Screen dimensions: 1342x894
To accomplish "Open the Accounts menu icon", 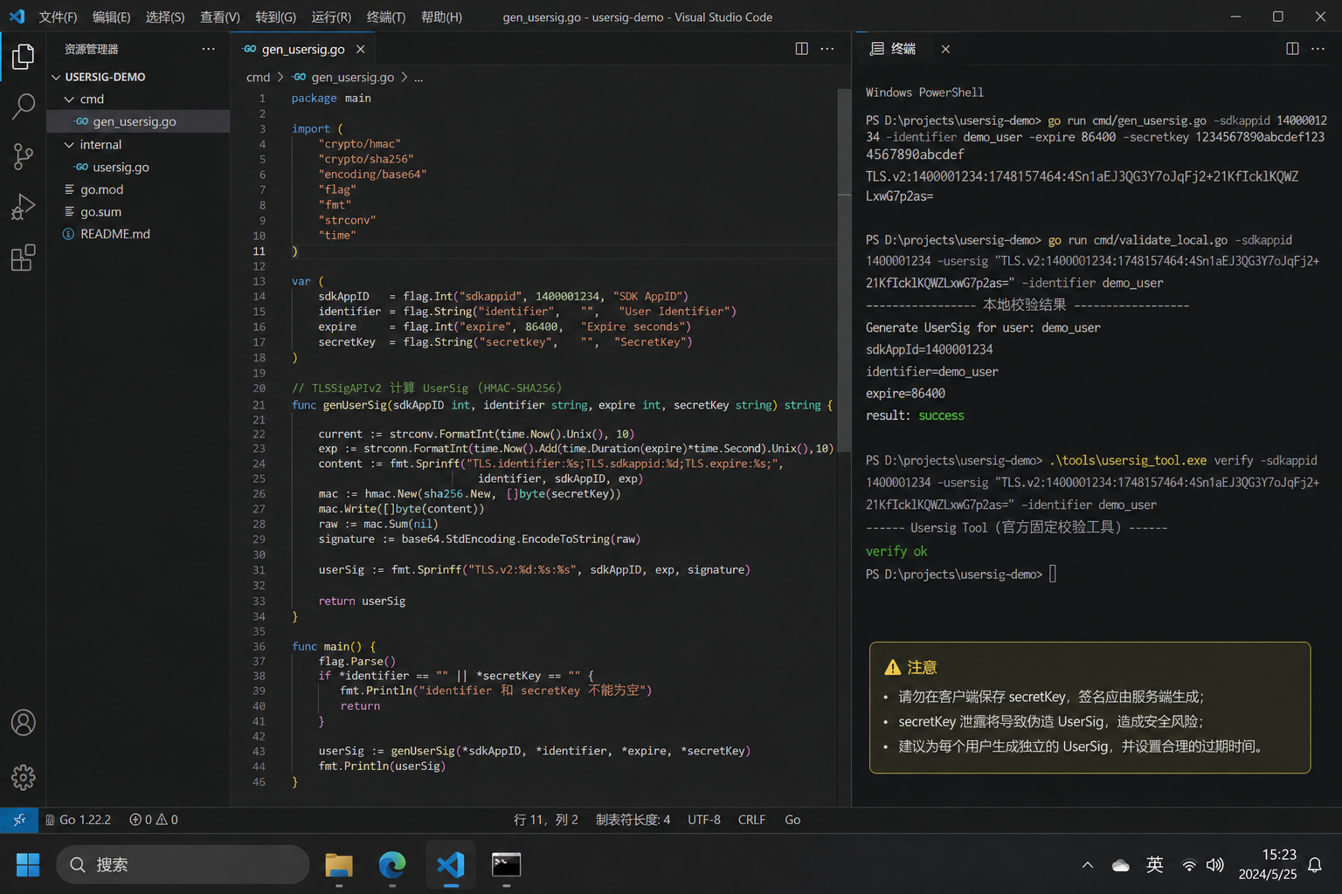I will pos(24,723).
